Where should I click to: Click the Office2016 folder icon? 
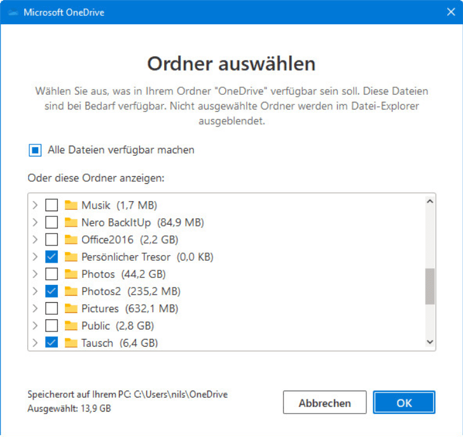[x=71, y=239]
